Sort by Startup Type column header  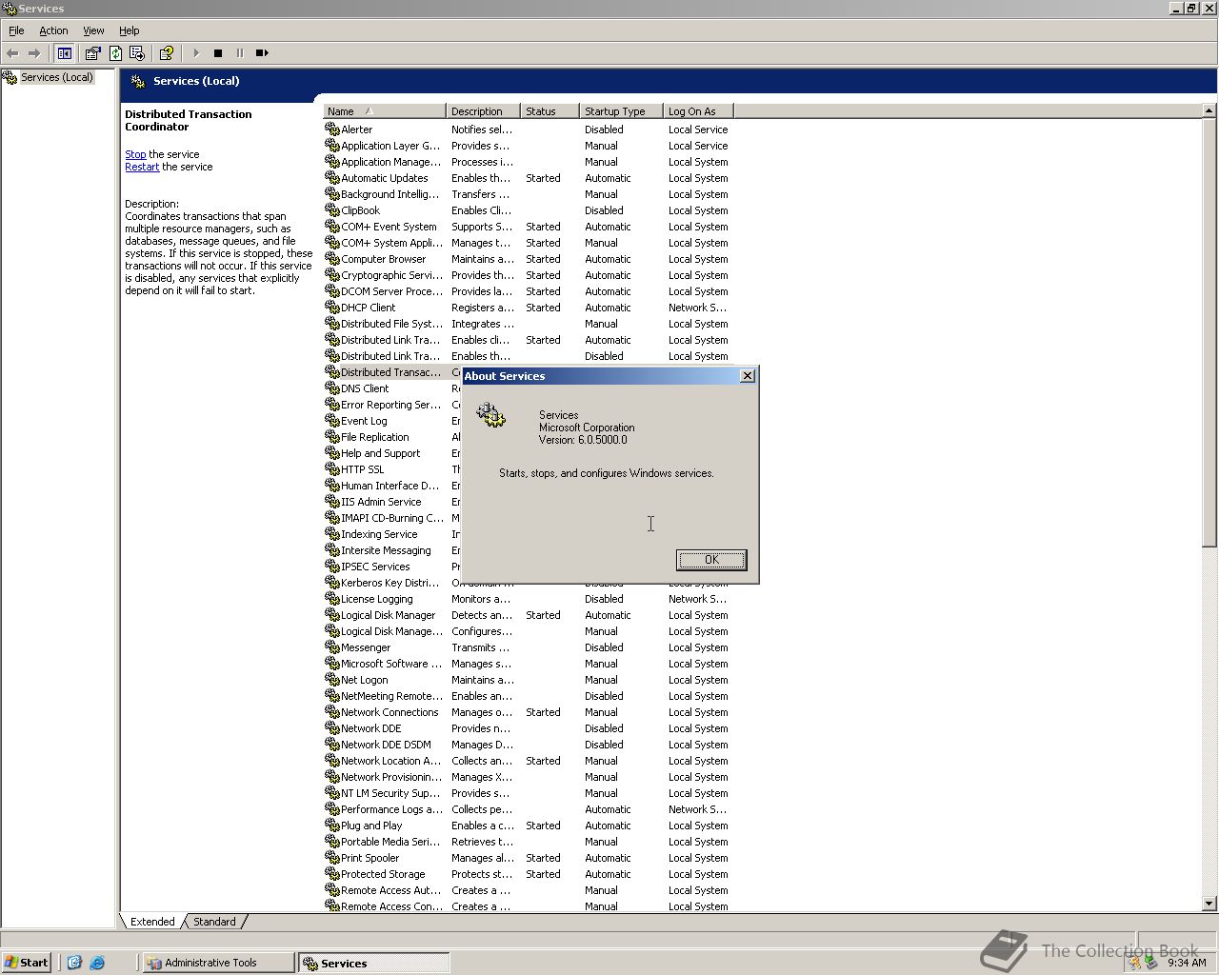tap(621, 111)
